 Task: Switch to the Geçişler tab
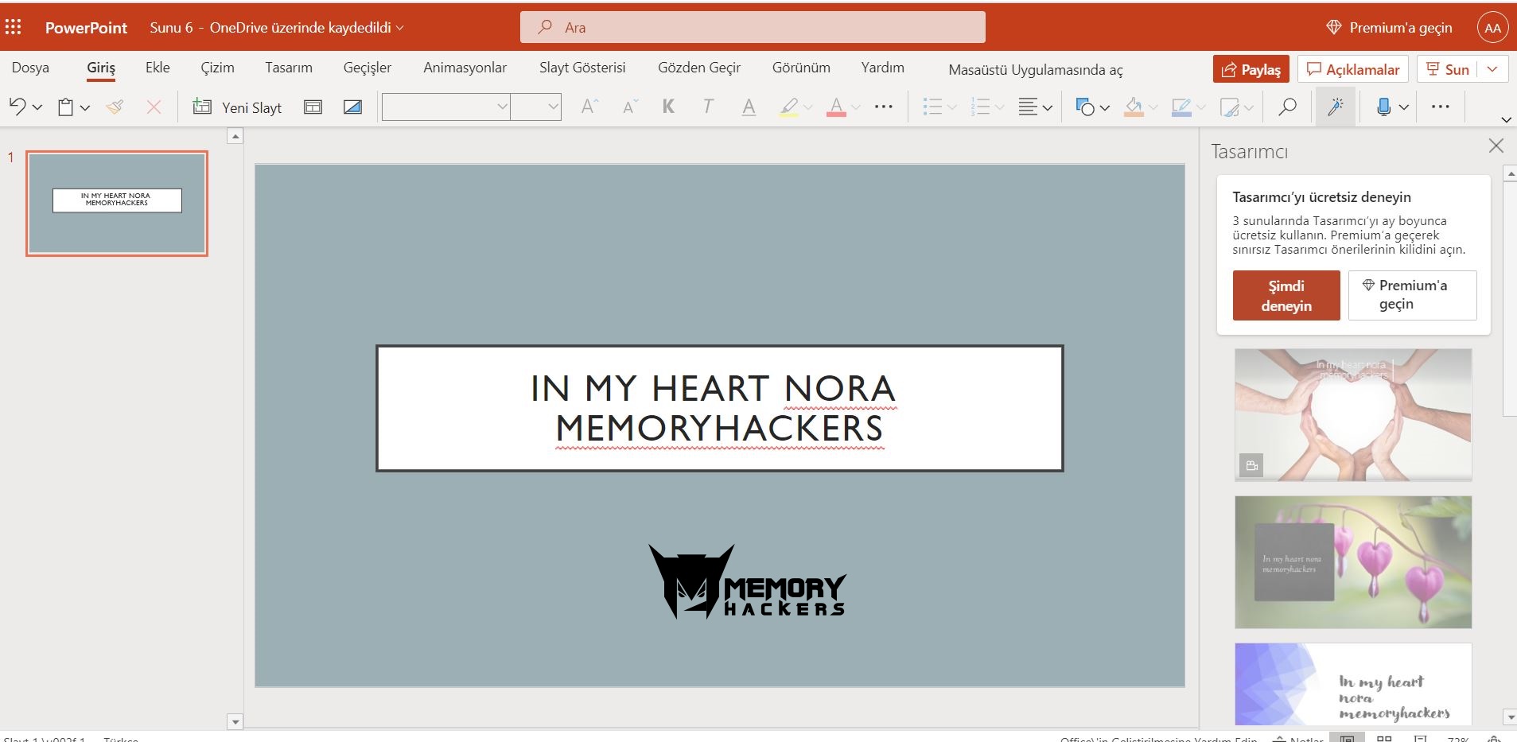point(368,68)
